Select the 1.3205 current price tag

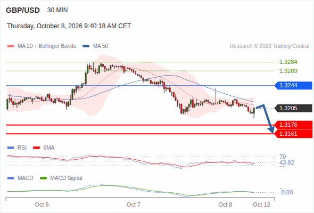pyautogui.click(x=293, y=108)
